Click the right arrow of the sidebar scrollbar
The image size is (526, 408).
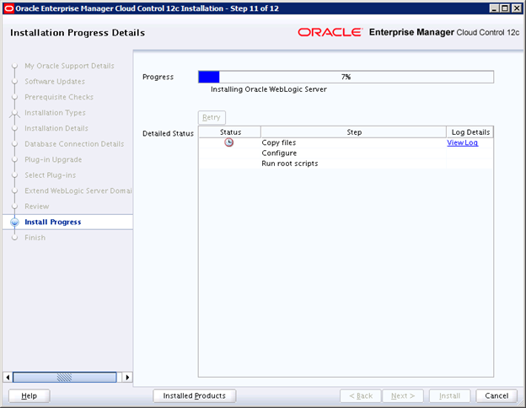point(127,377)
